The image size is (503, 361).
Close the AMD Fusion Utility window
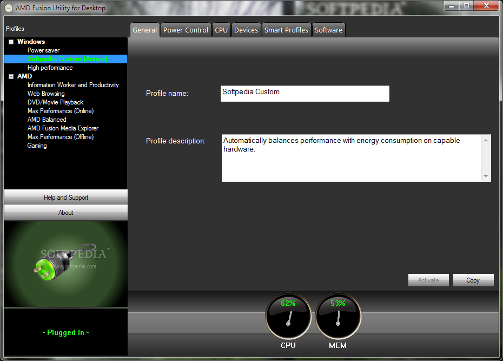pos(486,5)
